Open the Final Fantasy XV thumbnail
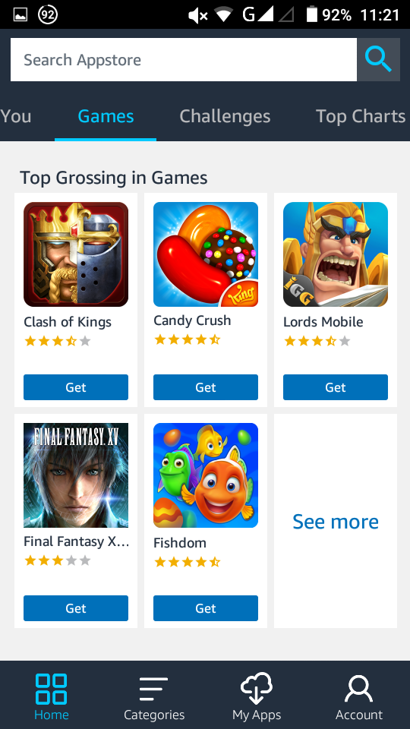Viewport: 410px width, 729px height. pos(76,475)
